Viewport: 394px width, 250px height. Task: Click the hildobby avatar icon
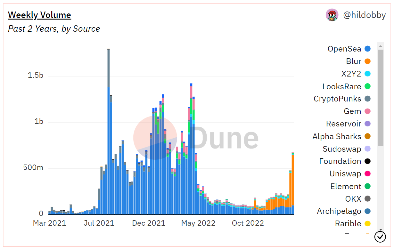(332, 15)
